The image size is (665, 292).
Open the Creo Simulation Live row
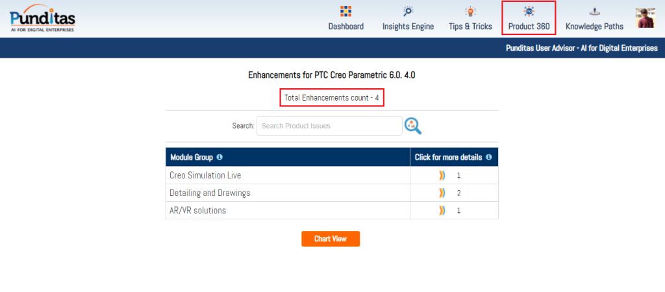(x=205, y=175)
